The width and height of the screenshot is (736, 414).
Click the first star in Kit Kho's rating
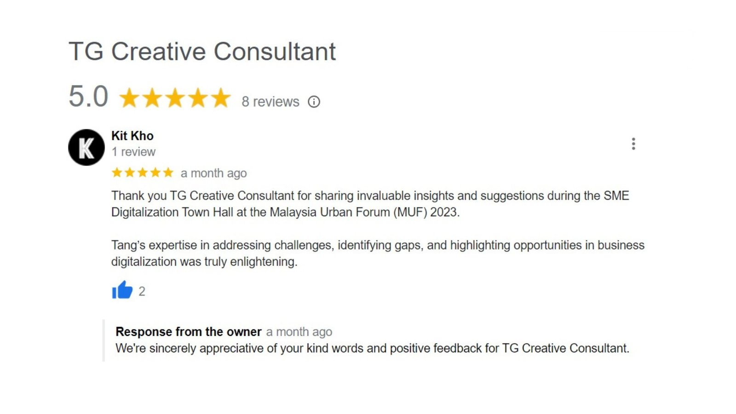[117, 172]
